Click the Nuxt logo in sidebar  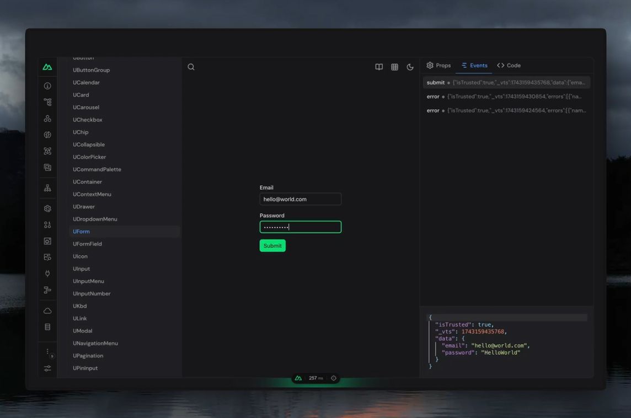pyautogui.click(x=47, y=67)
